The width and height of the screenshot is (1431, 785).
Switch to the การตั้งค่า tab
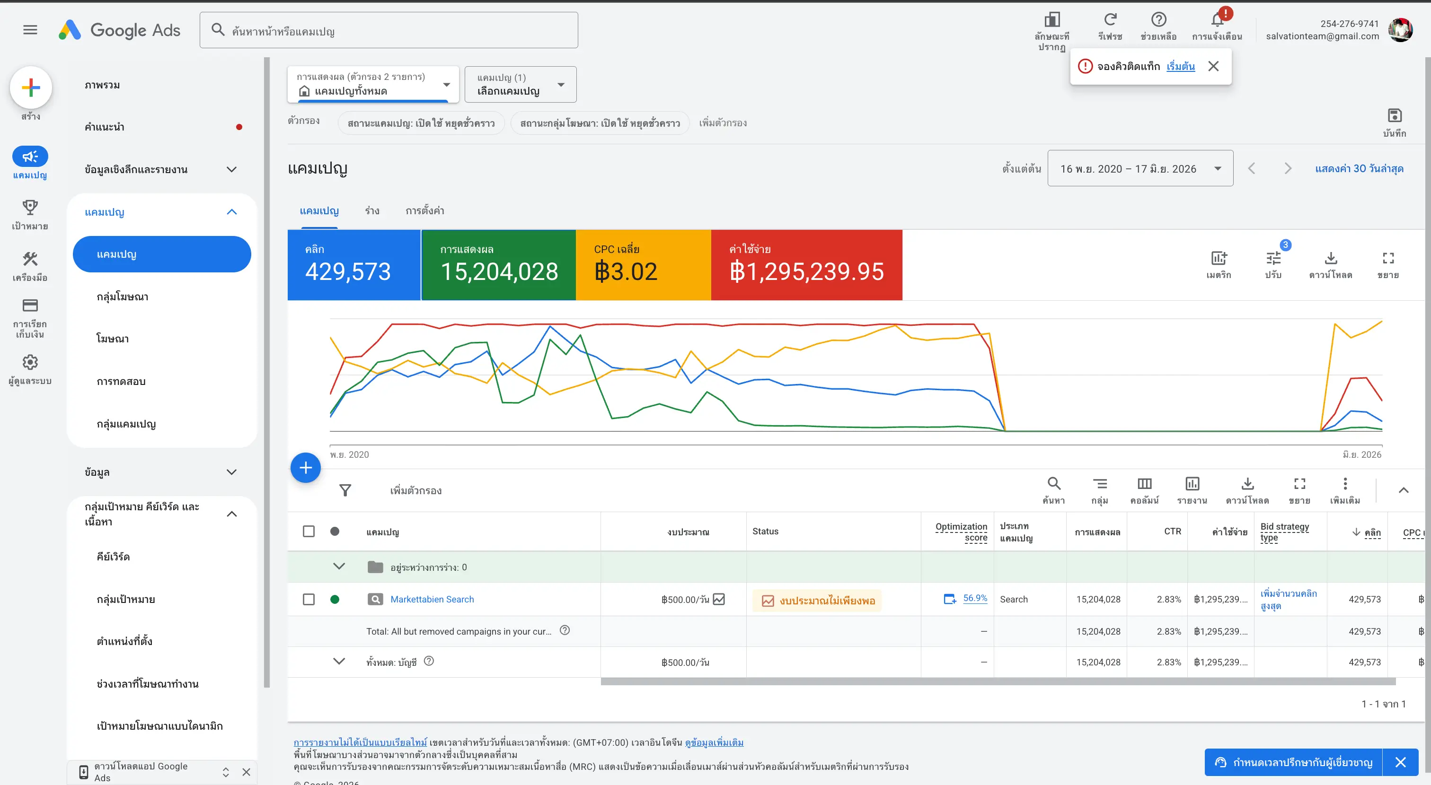click(424, 211)
